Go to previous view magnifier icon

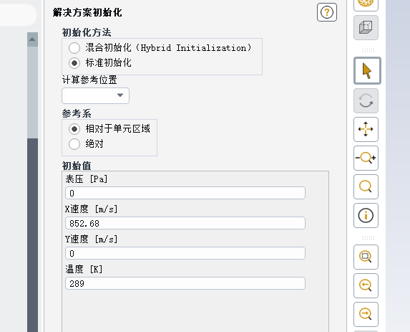366,285
